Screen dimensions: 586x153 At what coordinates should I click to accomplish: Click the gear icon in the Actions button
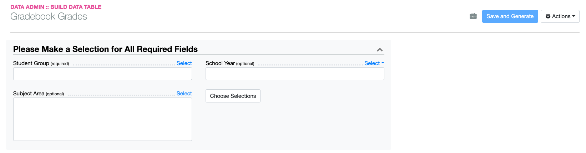click(x=548, y=16)
